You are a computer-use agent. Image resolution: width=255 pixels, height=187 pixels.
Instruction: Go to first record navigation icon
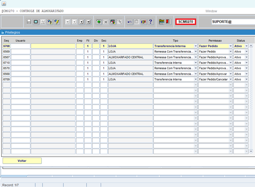(68, 22)
